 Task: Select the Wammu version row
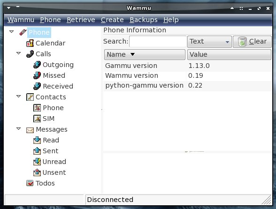[x=187, y=75]
